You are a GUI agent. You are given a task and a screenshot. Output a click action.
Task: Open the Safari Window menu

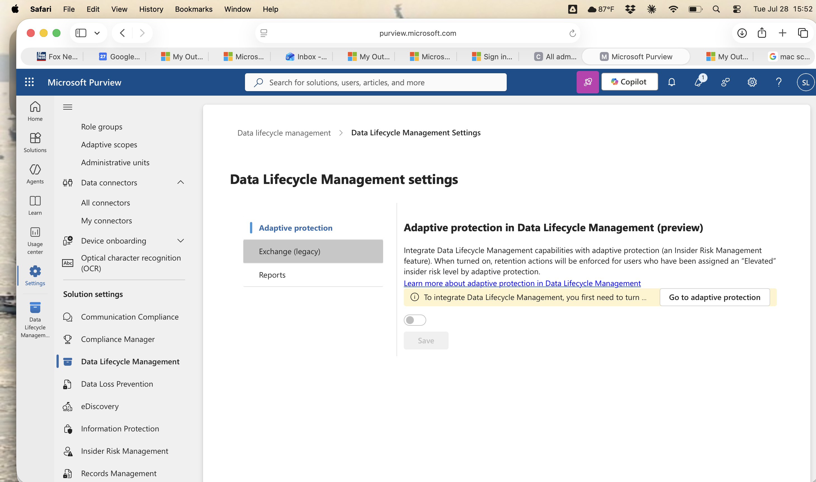coord(237,9)
